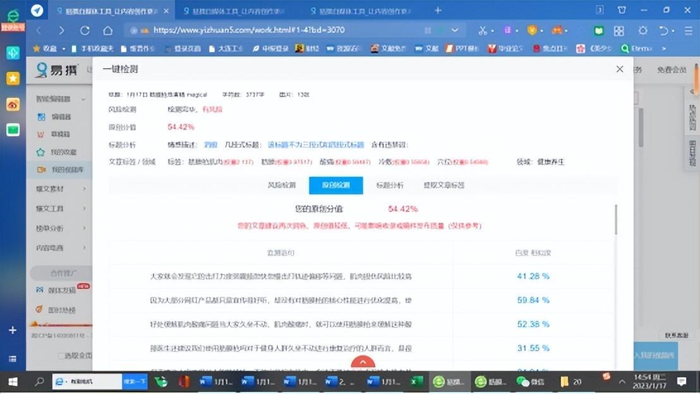Screen dimensions: 700x394
Task: Close the 一键检测 dialog
Action: (619, 69)
